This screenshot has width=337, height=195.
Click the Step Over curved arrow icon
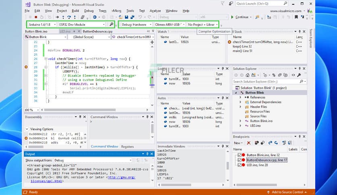[69, 17]
